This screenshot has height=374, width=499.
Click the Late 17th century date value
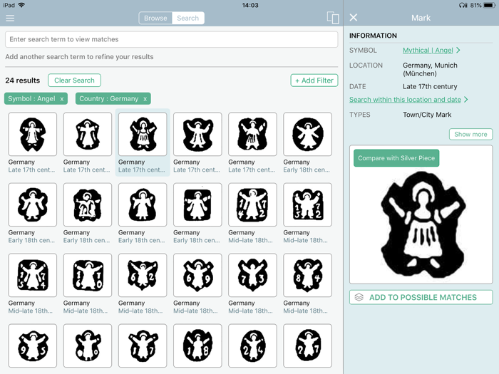430,86
